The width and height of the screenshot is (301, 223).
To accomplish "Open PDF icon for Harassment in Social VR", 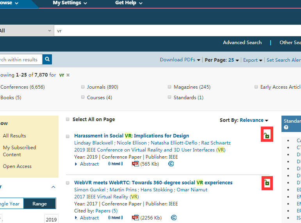I will coord(135,164).
